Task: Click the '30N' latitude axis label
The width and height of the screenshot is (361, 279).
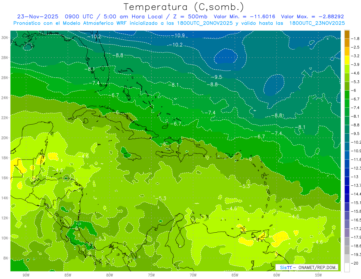Action: point(5,38)
